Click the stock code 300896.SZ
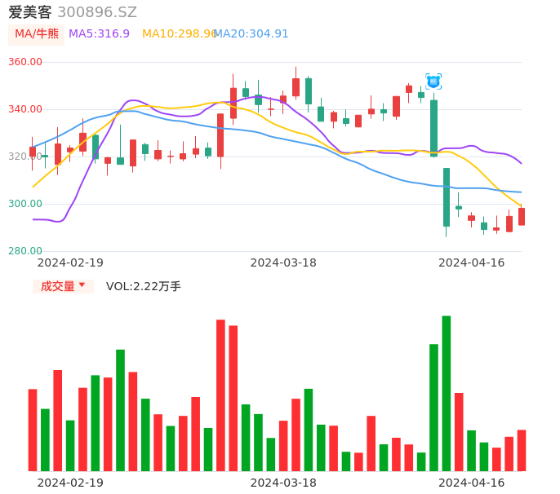Viewport: 560px width, 494px height. [97, 12]
